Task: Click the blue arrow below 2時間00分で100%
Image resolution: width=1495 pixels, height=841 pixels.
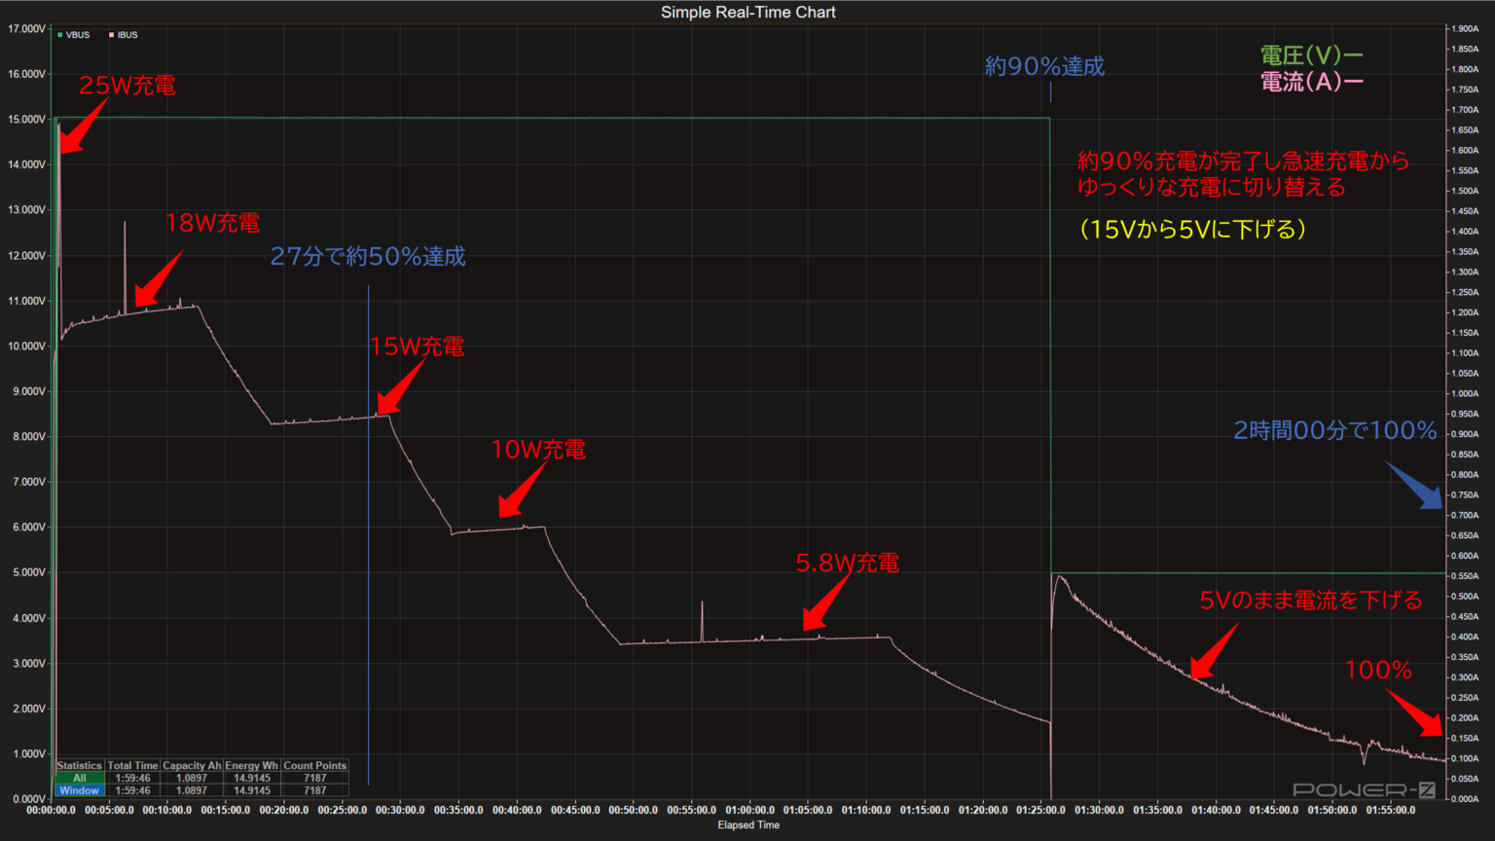Action: pos(1414,486)
